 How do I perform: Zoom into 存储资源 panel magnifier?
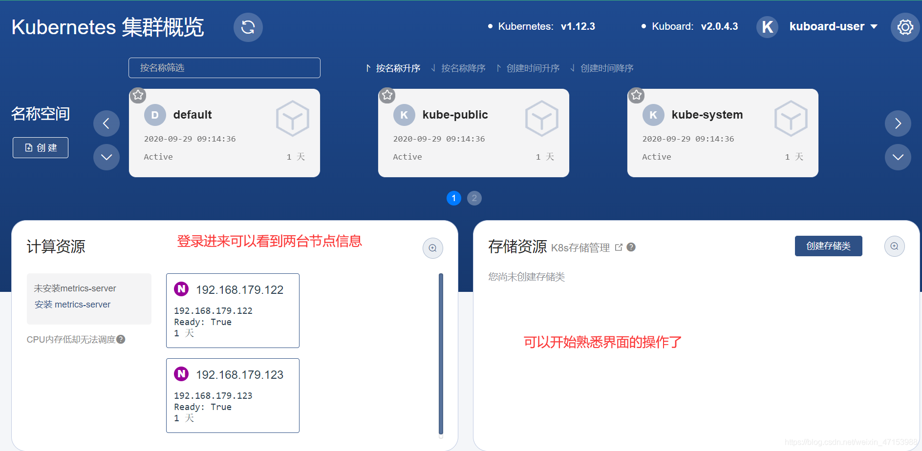point(895,246)
